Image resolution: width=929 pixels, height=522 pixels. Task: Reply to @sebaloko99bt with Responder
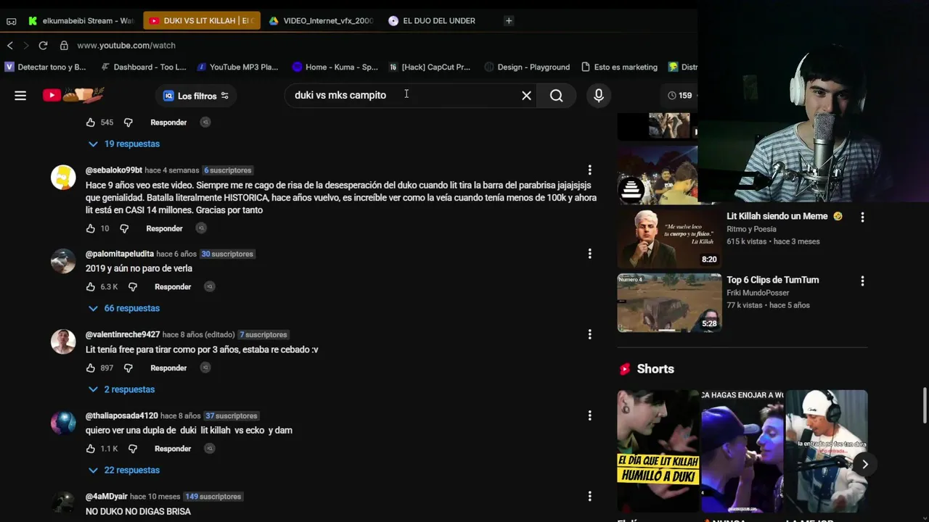tap(164, 228)
